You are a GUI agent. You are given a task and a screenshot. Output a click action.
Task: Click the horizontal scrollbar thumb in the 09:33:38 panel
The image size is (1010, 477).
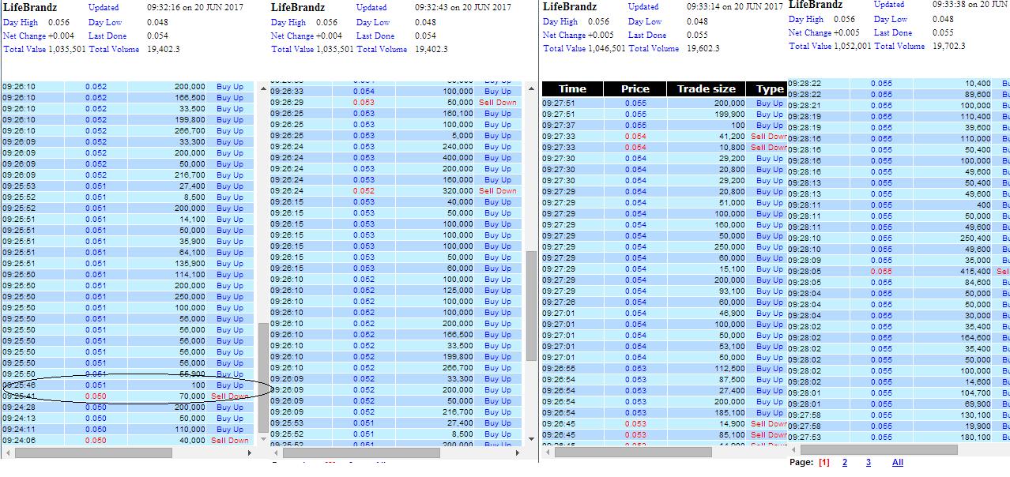point(880,449)
